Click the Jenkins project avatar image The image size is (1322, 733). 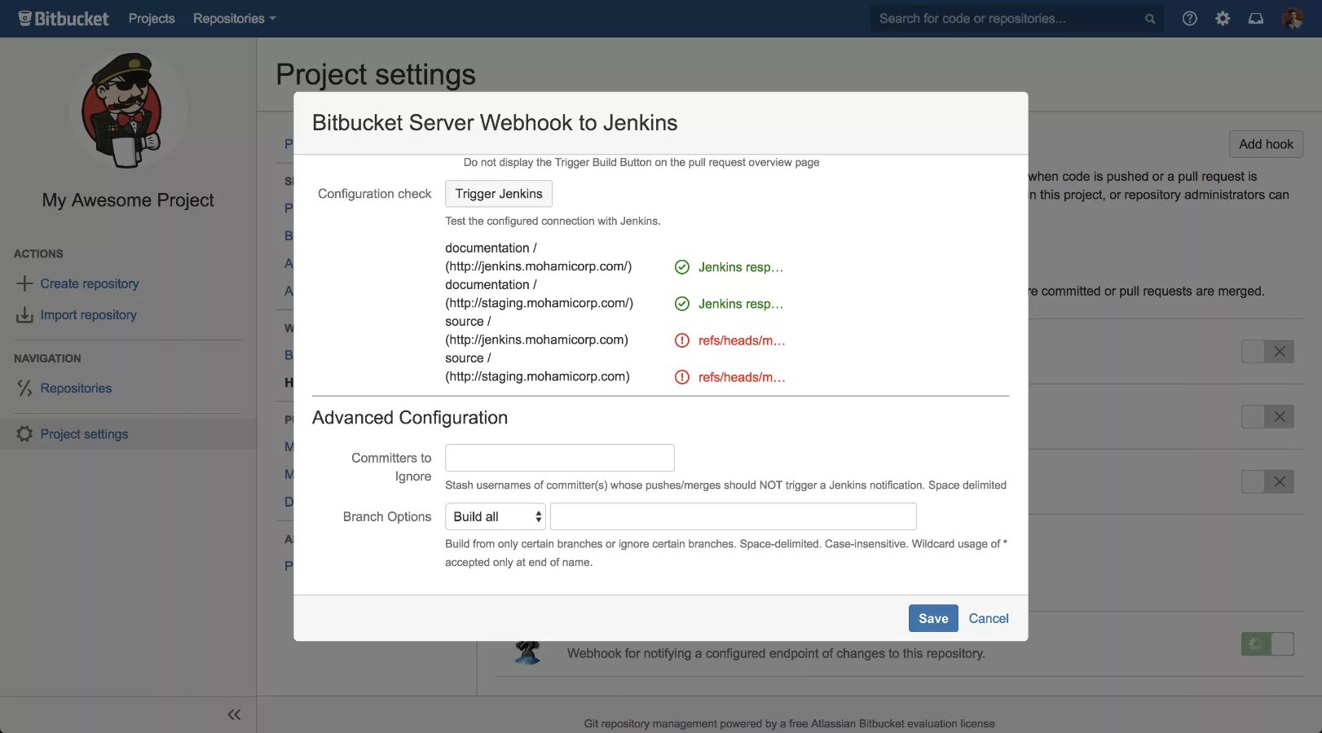click(x=128, y=111)
